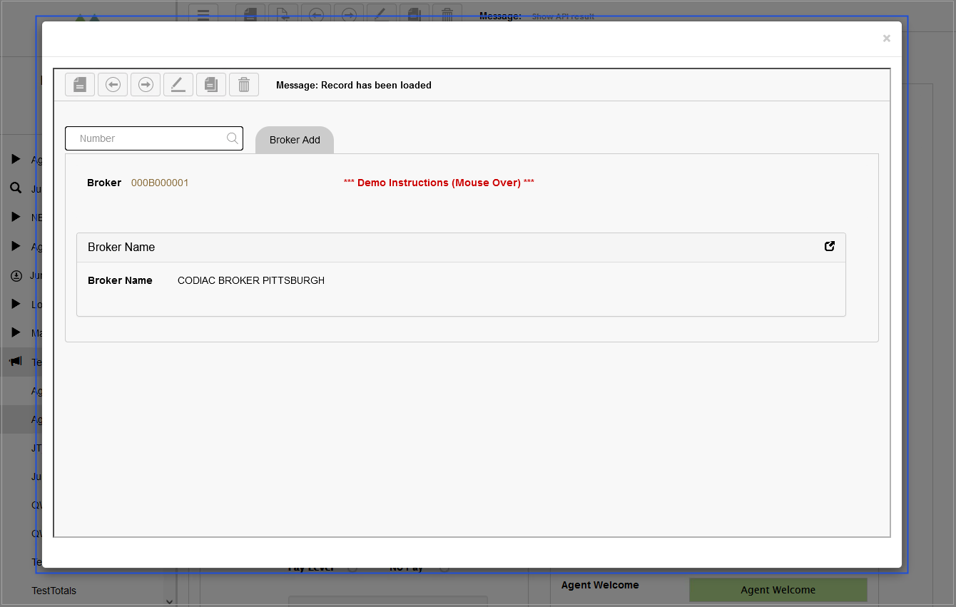The width and height of the screenshot is (956, 607).
Task: Click the green Agent Welcome button
Action: (x=778, y=590)
